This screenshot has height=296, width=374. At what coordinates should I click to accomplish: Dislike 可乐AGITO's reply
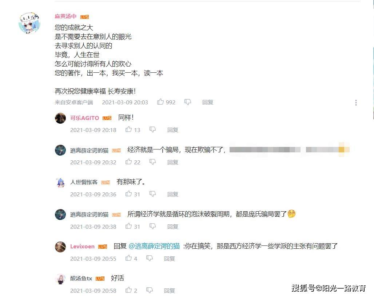(152, 129)
